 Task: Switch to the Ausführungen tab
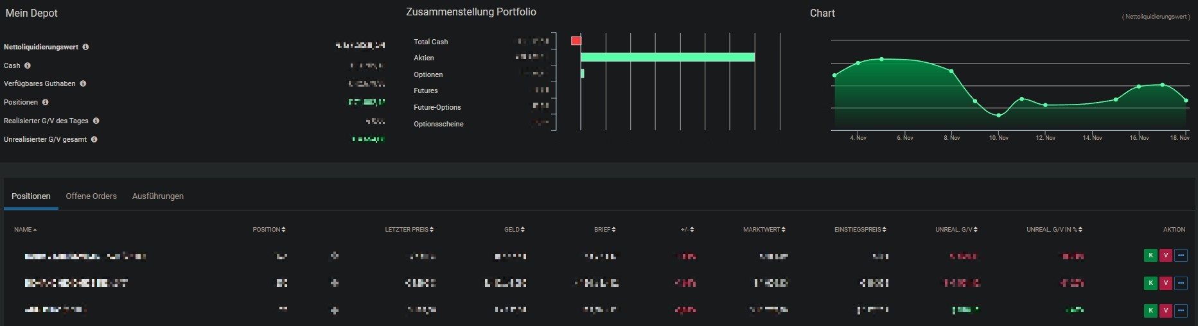(158, 196)
